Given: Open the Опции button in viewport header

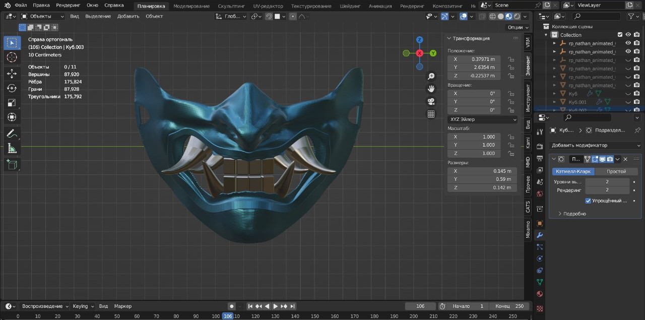Looking at the screenshot, I should pos(518,27).
